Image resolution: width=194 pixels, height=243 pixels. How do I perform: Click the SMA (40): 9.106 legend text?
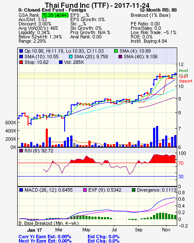(141, 57)
